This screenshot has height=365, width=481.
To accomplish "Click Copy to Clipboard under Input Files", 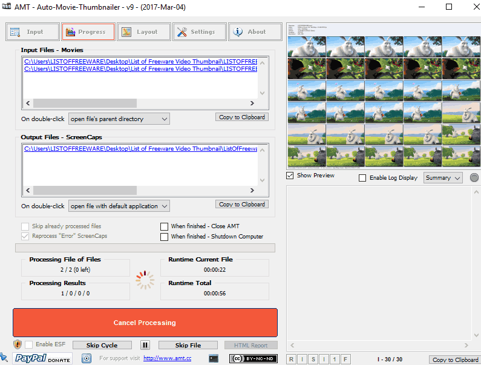I will pyautogui.click(x=242, y=117).
